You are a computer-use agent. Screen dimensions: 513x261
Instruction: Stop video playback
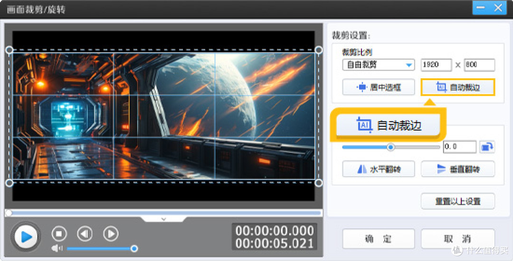point(59,233)
